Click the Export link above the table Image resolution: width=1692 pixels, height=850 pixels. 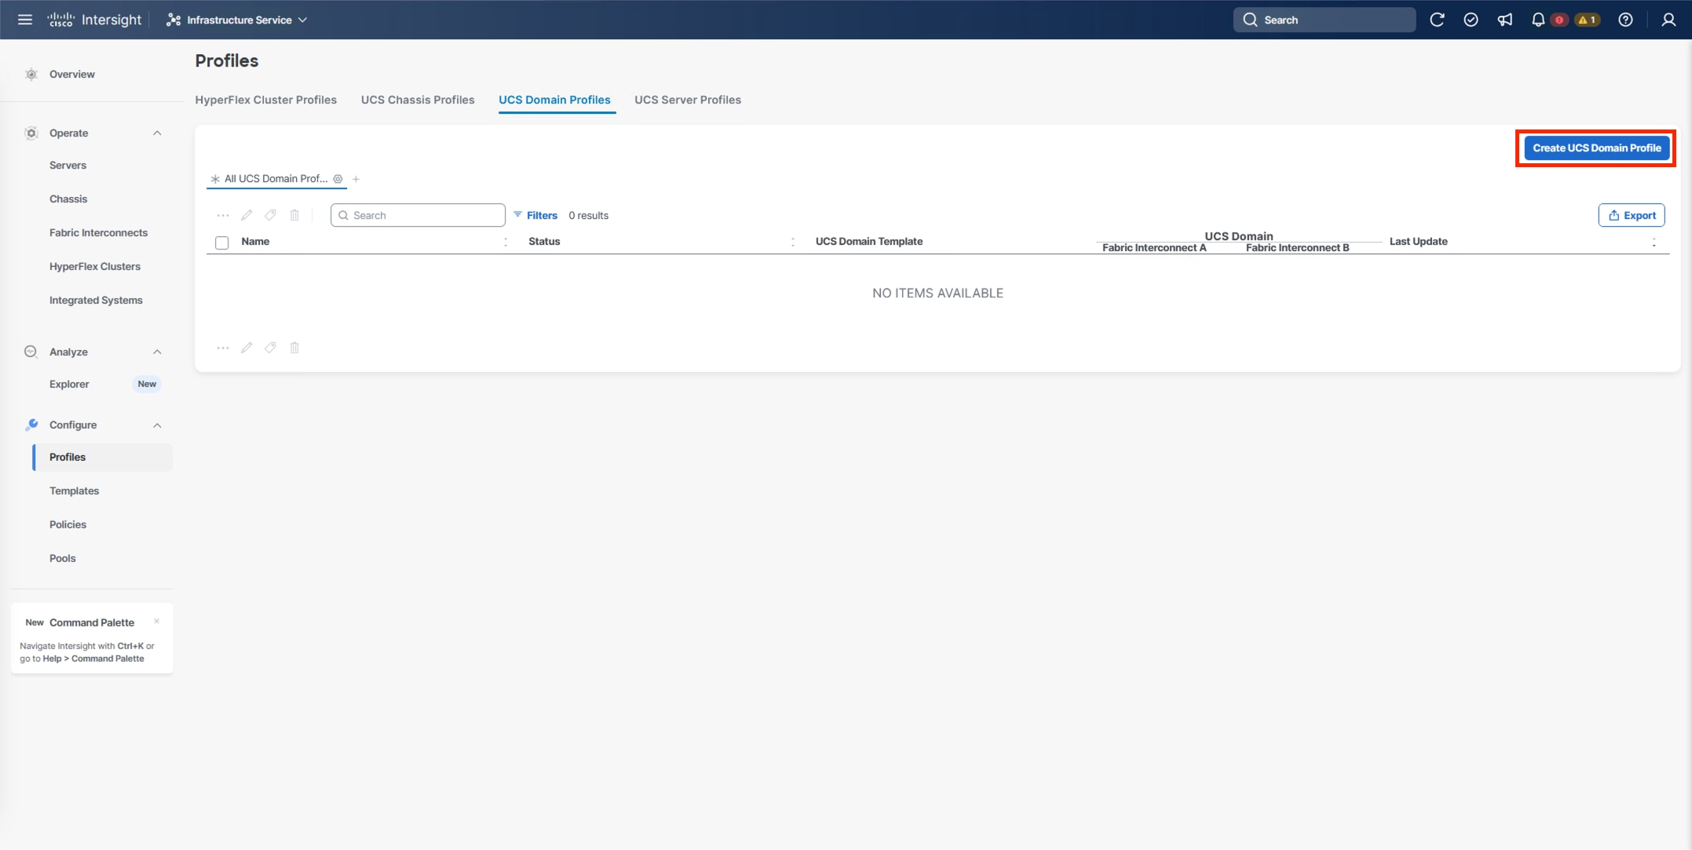pos(1631,215)
